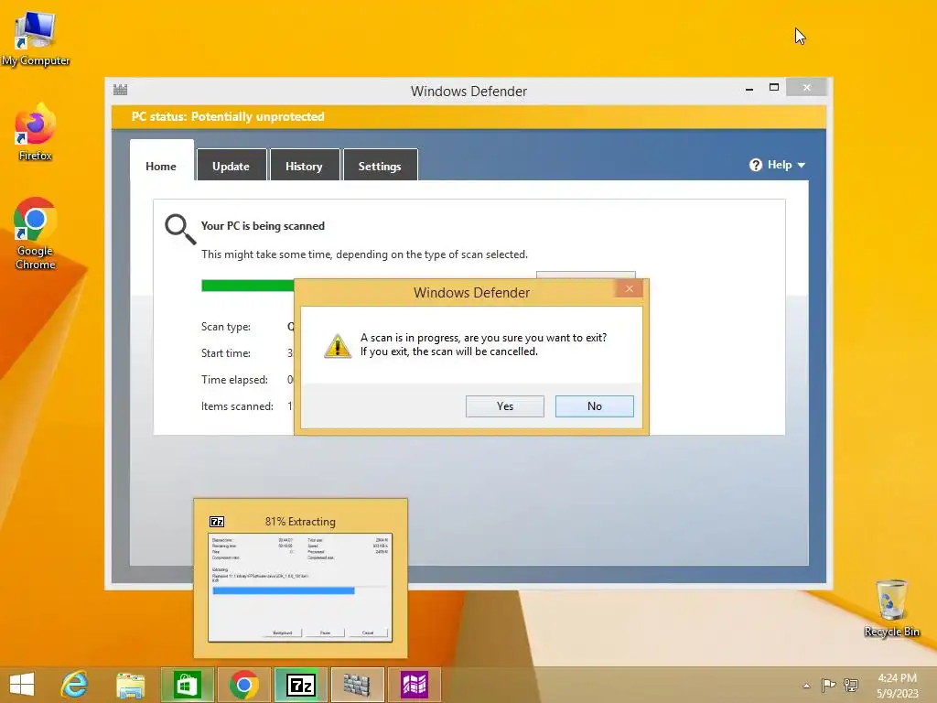Click blue progress bar in 7-Zip preview
Image resolution: width=937 pixels, height=703 pixels.
(x=284, y=590)
